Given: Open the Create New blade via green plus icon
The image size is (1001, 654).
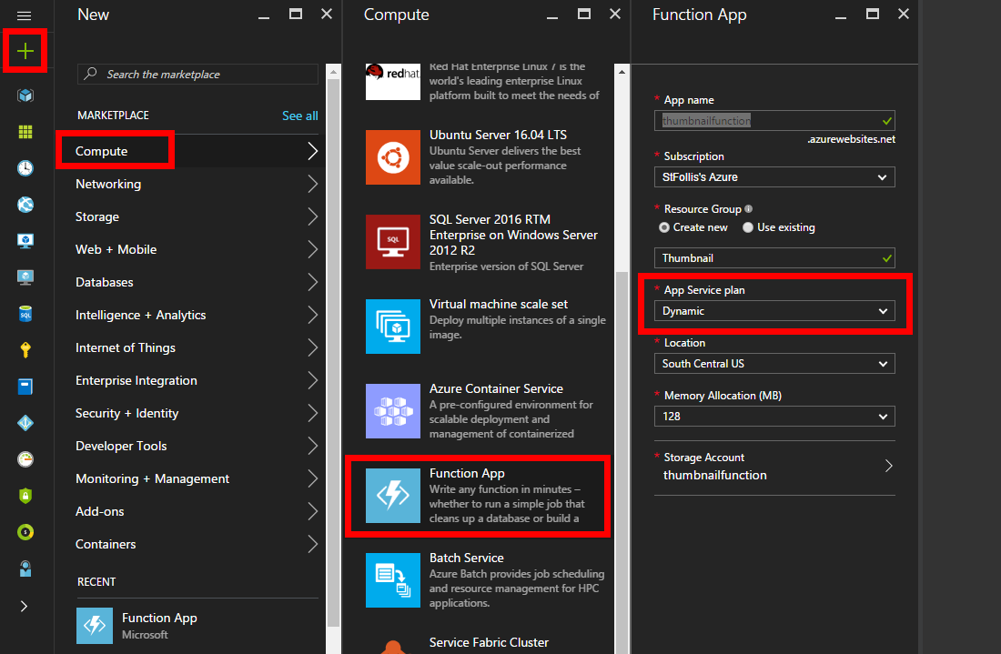Looking at the screenshot, I should (x=25, y=50).
